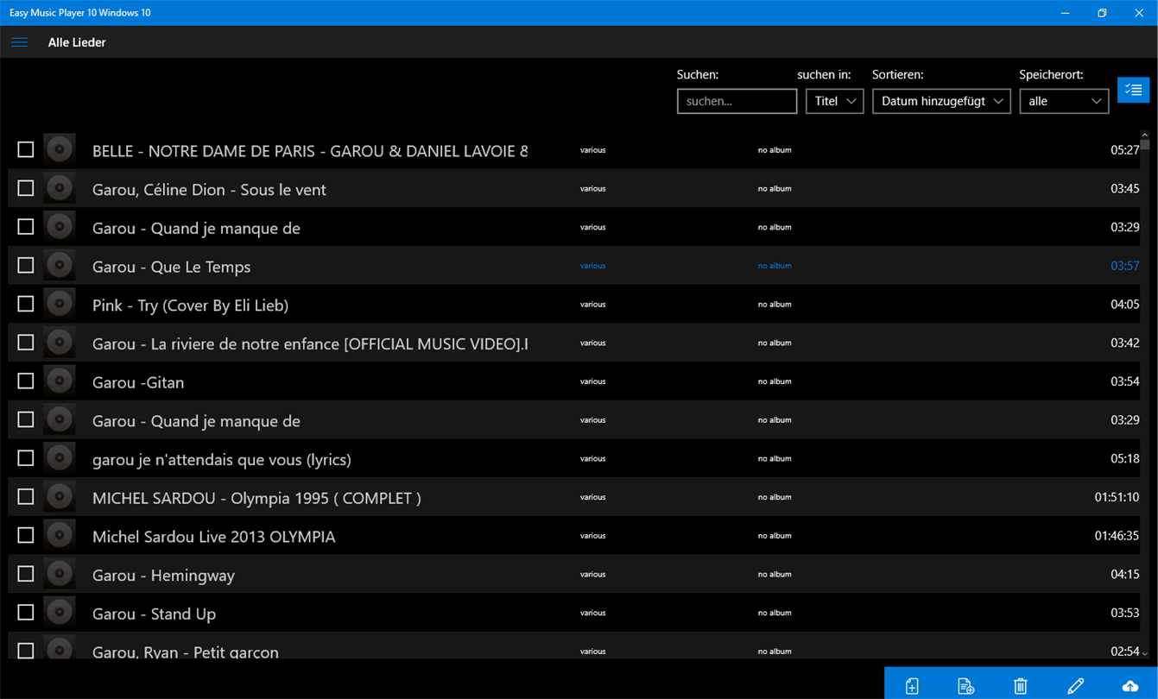Click disc icon of Michel Sardou Live 2013
The image size is (1158, 699).
[x=60, y=535]
